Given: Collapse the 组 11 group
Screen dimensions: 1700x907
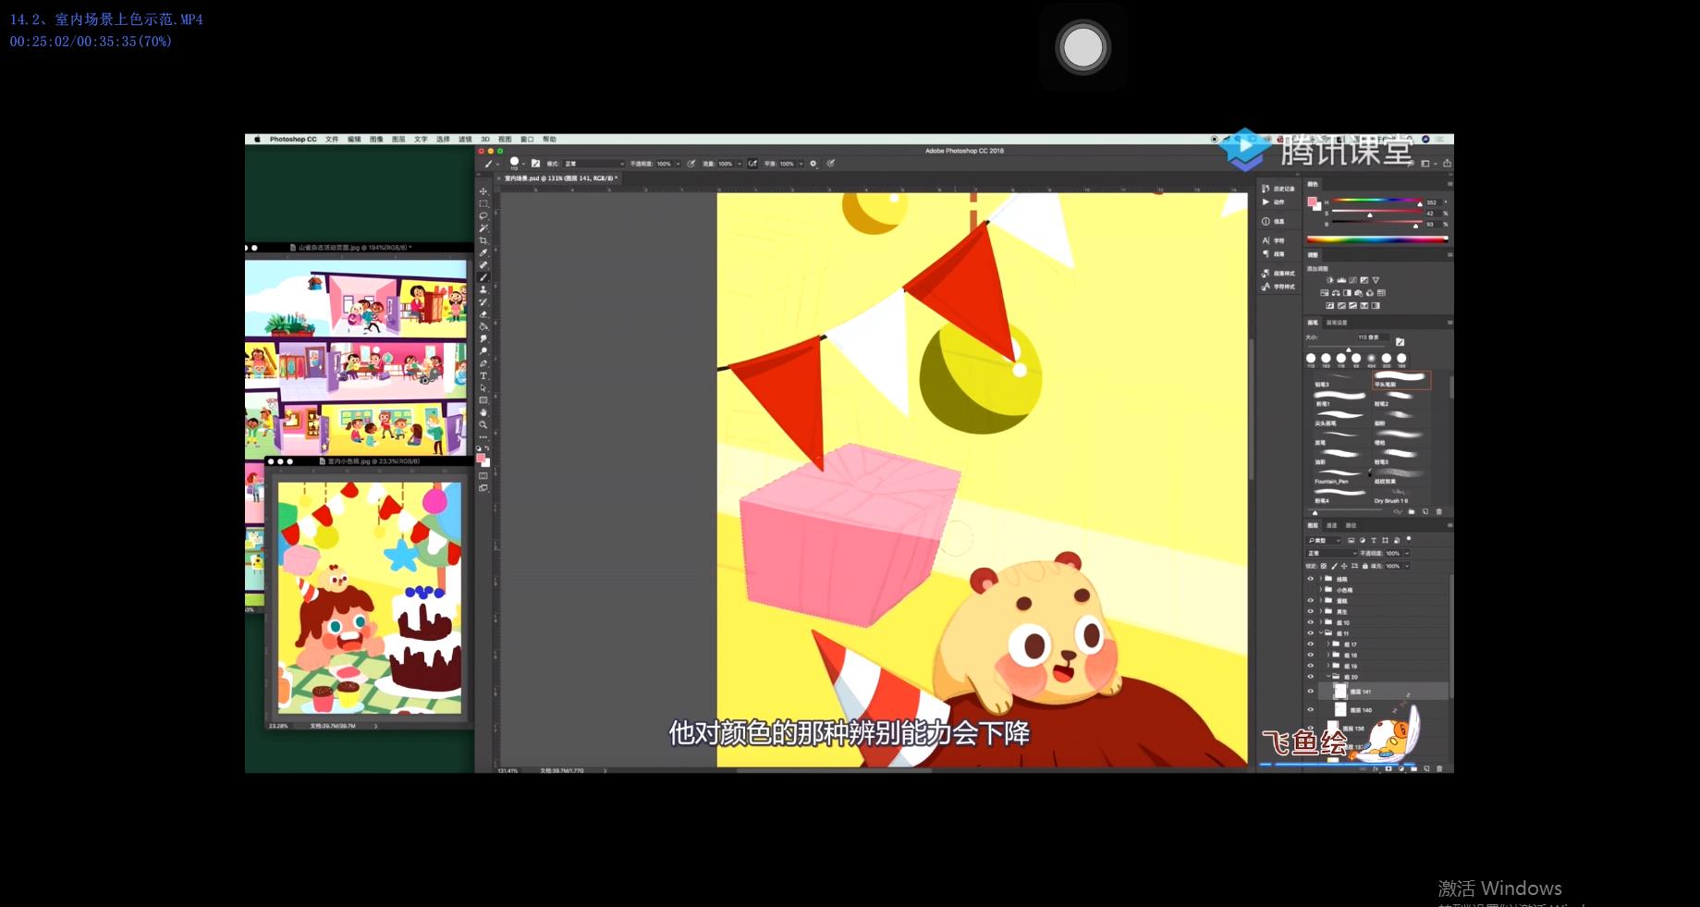Looking at the screenshot, I should [1321, 633].
